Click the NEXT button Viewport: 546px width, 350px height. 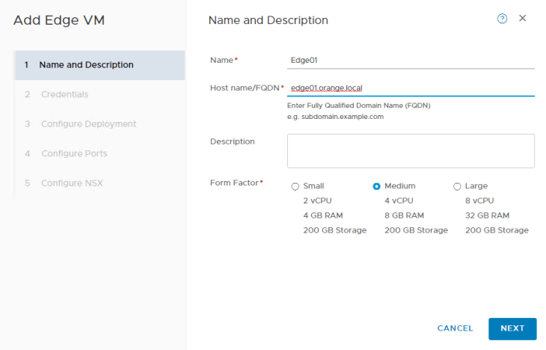(x=512, y=328)
